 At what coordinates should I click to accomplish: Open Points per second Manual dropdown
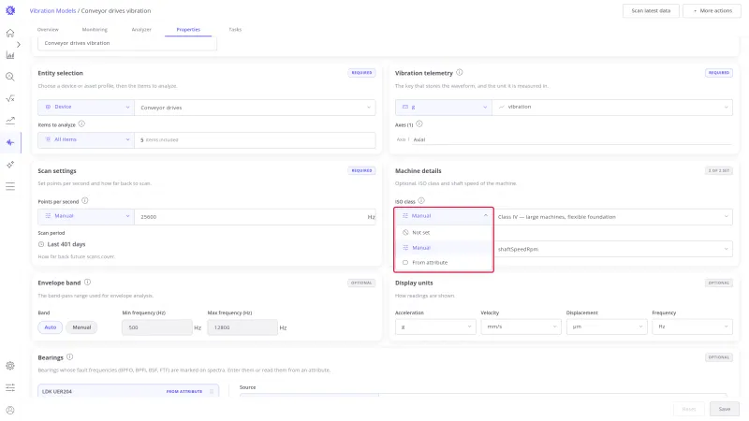(86, 216)
